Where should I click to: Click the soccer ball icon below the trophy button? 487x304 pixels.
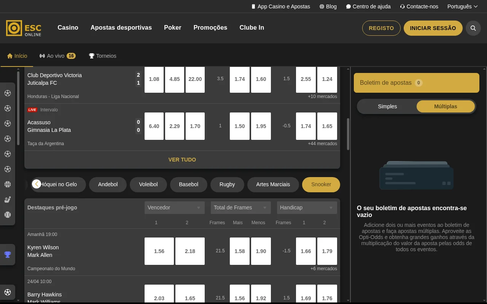[x=8, y=292]
